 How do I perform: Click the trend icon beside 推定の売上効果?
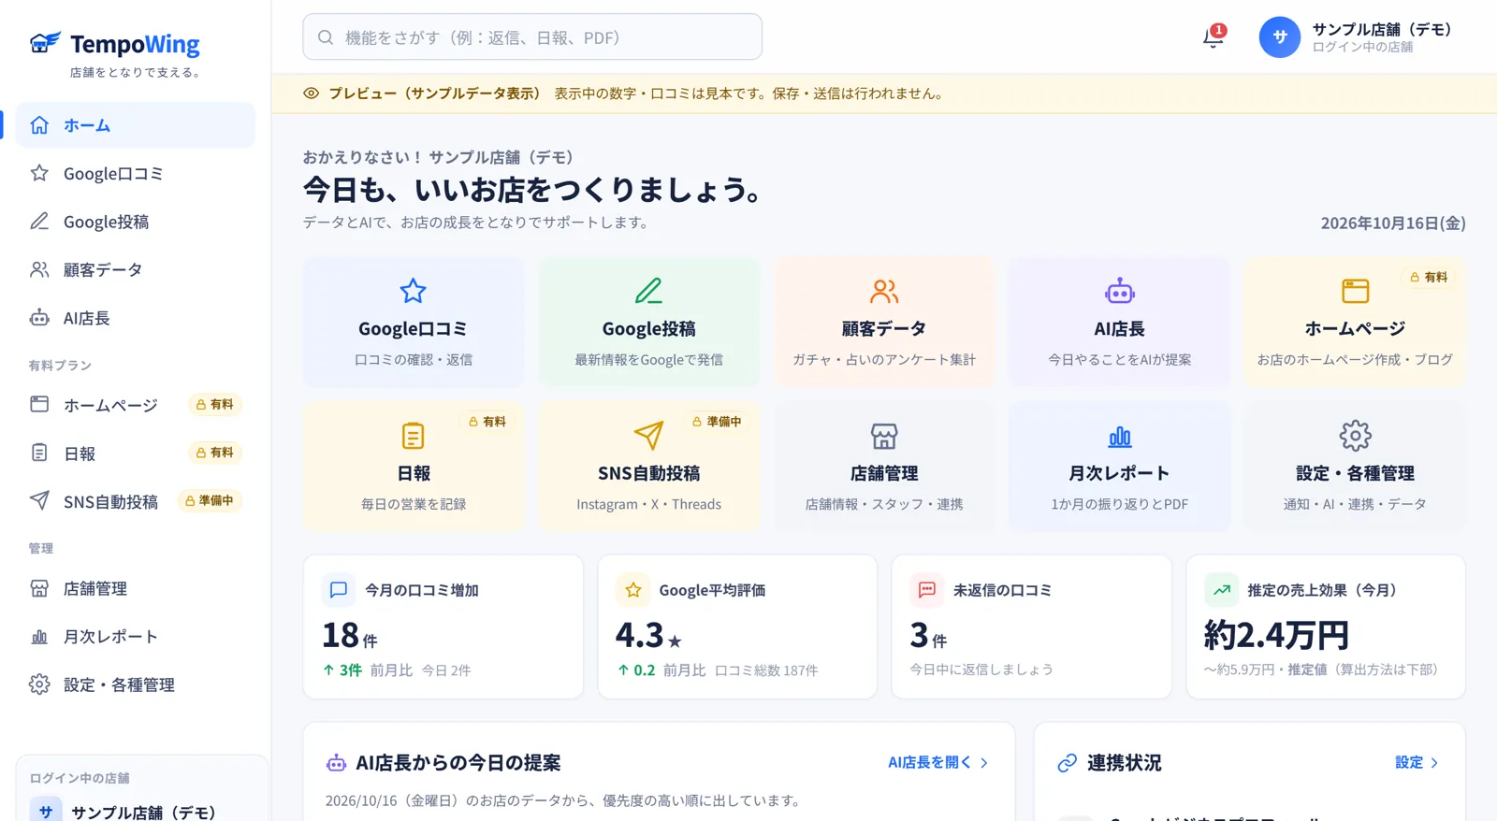[x=1221, y=590]
